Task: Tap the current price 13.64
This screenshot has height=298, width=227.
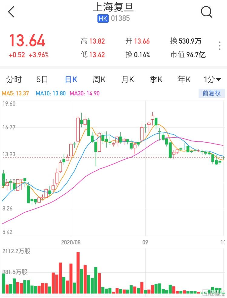Action: pos(27,41)
